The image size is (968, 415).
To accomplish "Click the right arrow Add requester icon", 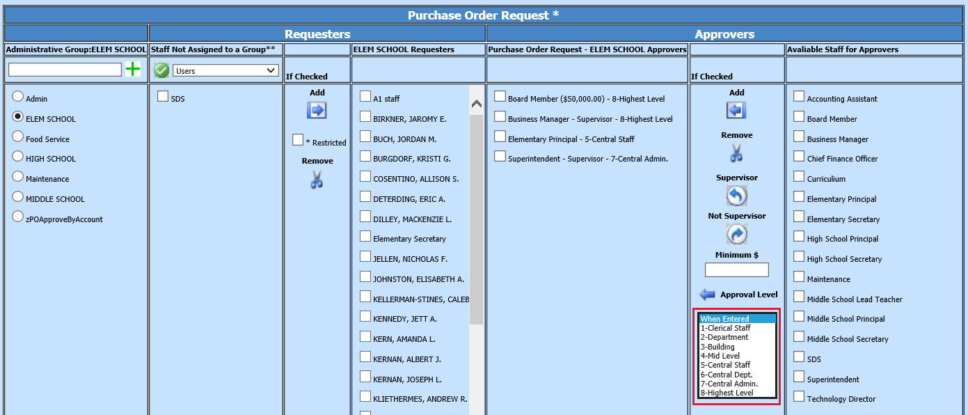I will point(317,110).
